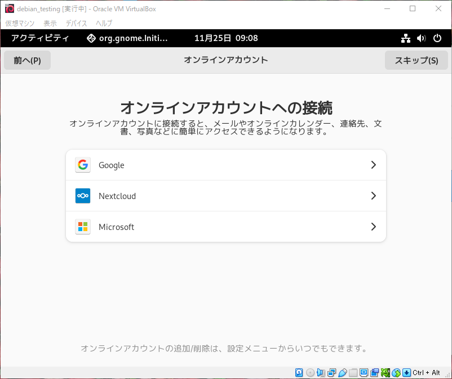Click the optical disc status icon
Image resolution: width=452 pixels, height=379 pixels.
tap(310, 373)
